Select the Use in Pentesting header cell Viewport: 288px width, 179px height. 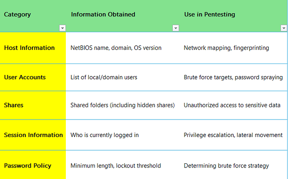click(233, 16)
